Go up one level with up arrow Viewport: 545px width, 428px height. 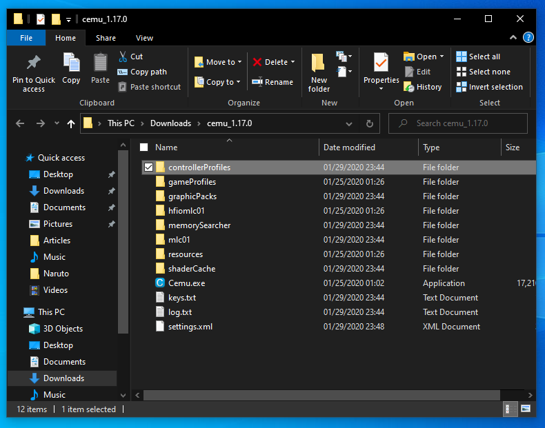(x=71, y=123)
